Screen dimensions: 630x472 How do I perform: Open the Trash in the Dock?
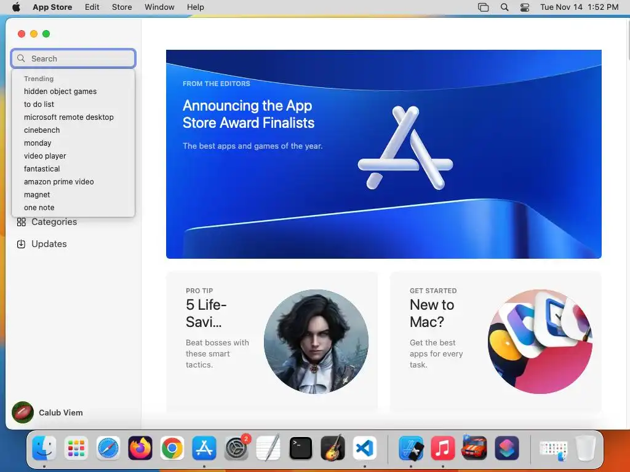tap(585, 448)
